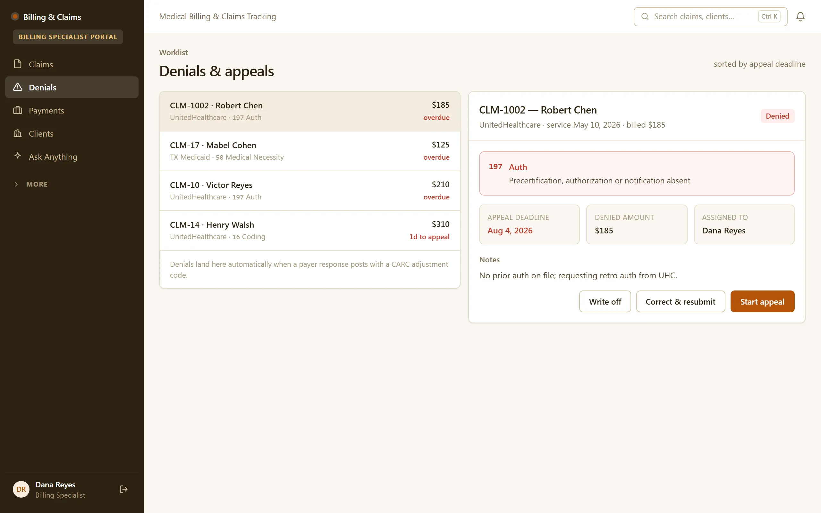Click the BILLING SPECIALIST PORTAL badge
821x513 pixels.
(68, 37)
